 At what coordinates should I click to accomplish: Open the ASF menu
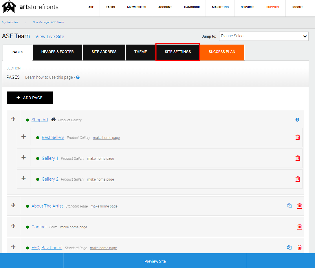coord(91,7)
